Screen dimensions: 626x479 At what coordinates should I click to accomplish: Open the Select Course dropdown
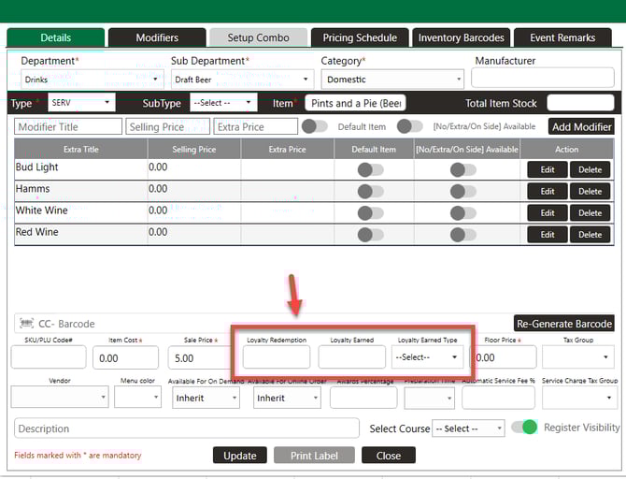467,428
